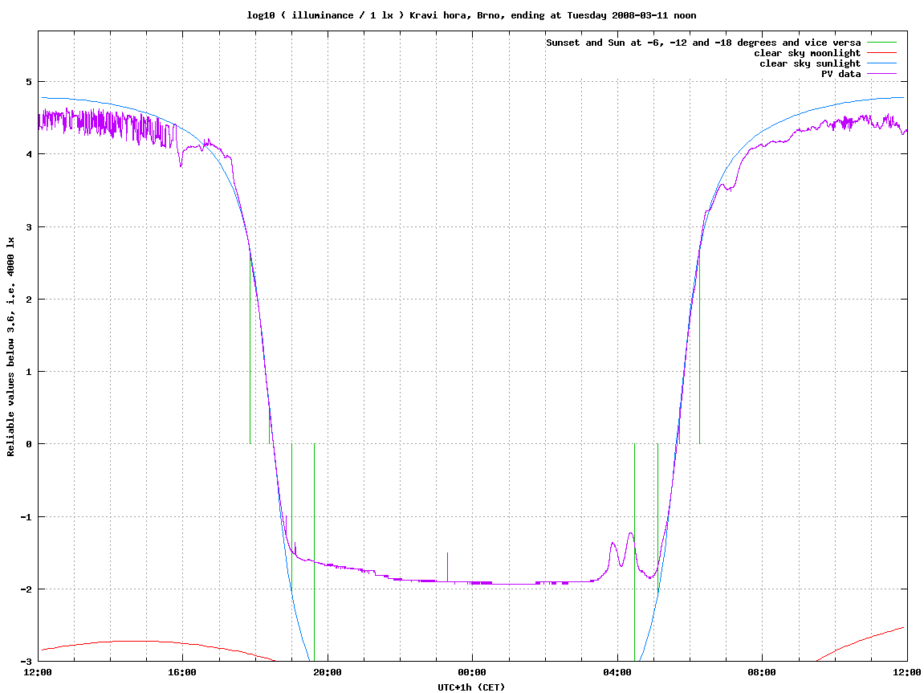Select legend entry 'clear sky sunlight'

(x=810, y=63)
